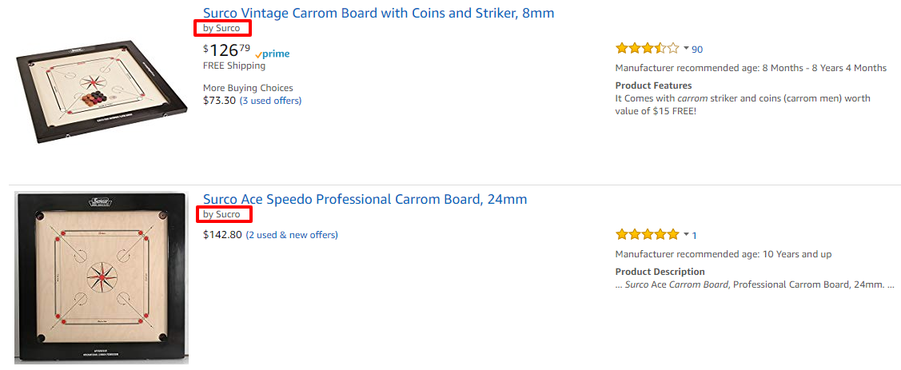Open the Surco Ace Speedo Professional title link
901x370 pixels.
click(365, 199)
